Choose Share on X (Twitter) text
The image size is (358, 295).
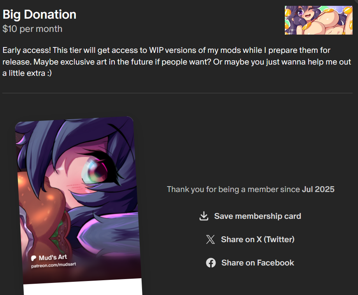pos(258,239)
